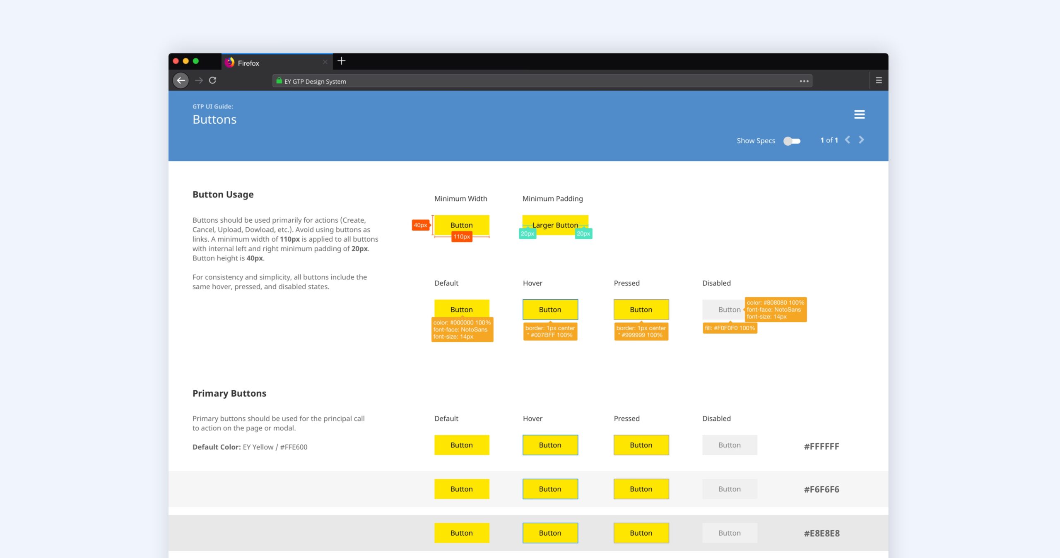
Task: Open the address bar three-dots menu
Action: click(x=804, y=81)
